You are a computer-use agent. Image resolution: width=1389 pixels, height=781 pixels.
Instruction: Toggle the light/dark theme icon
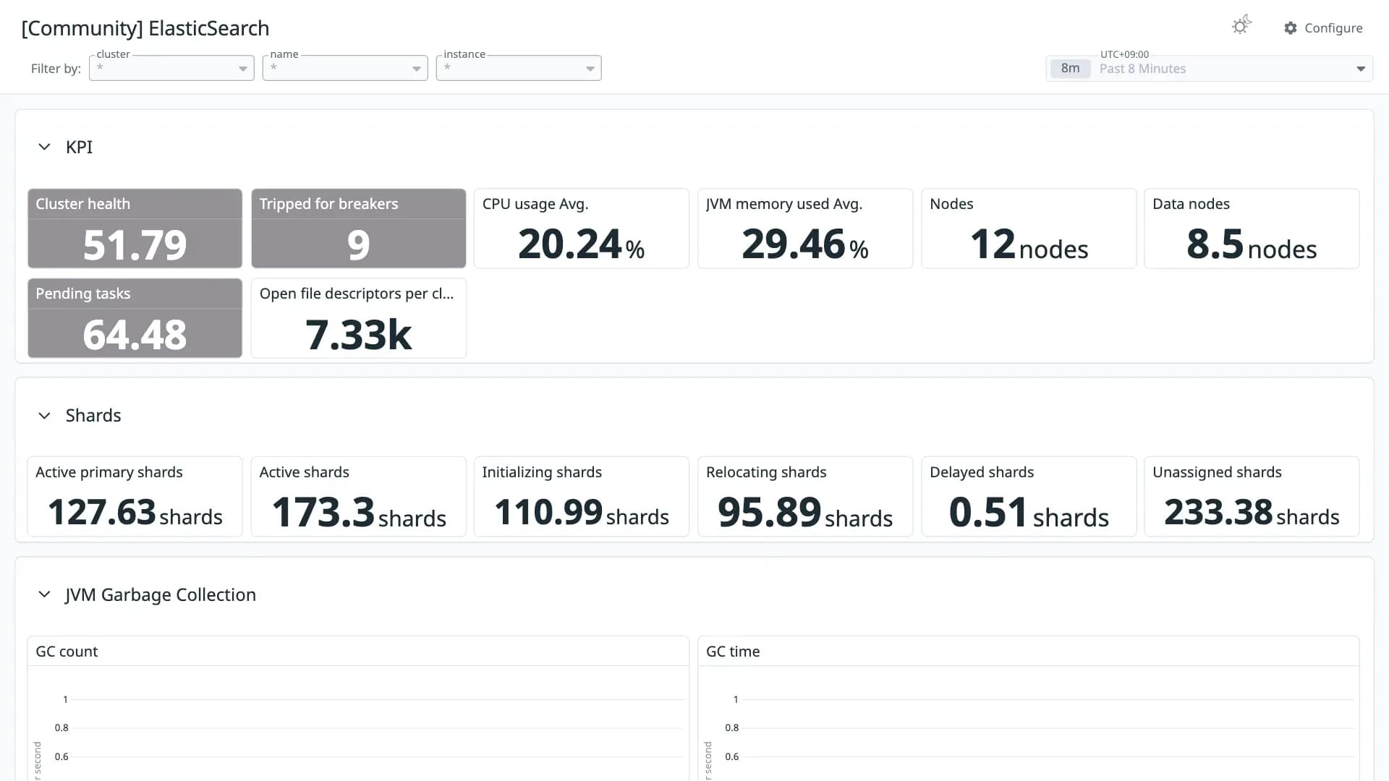tap(1241, 26)
